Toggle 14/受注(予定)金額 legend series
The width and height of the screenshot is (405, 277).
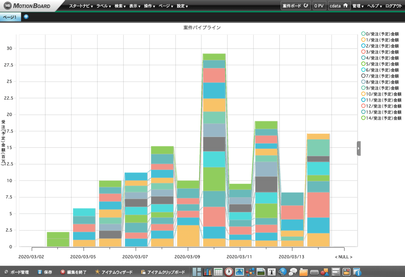tap(381, 118)
